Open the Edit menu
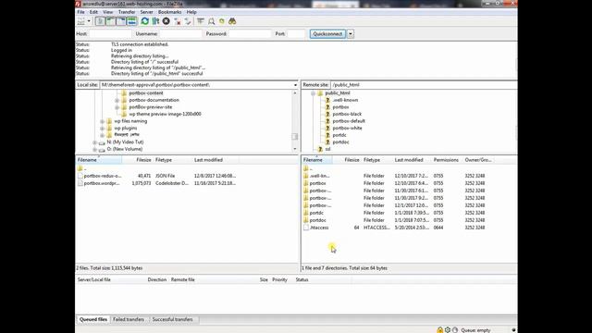 [93, 12]
